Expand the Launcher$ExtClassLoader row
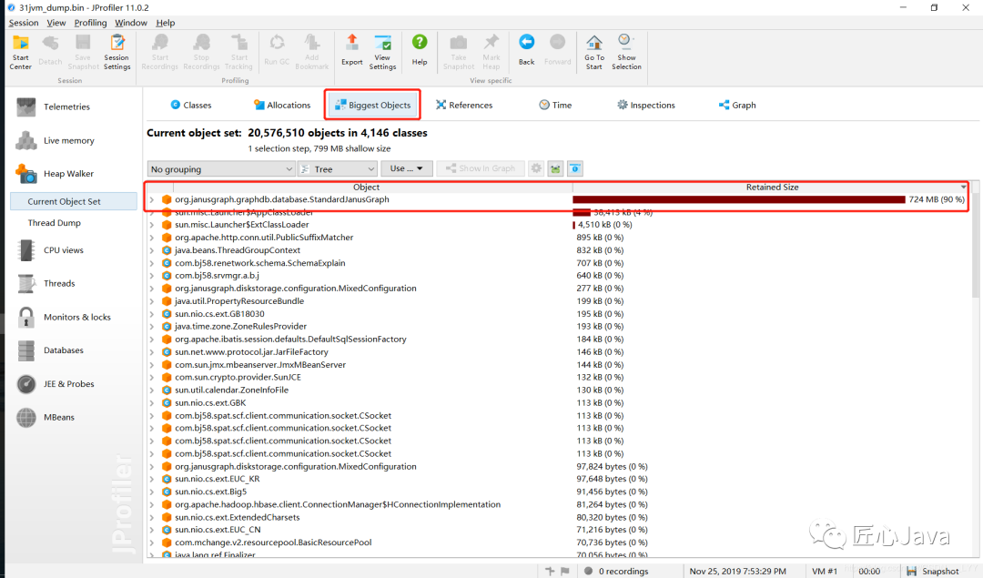 [152, 225]
